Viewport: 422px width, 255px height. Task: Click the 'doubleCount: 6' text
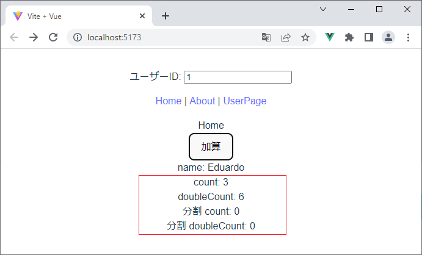coord(211,196)
